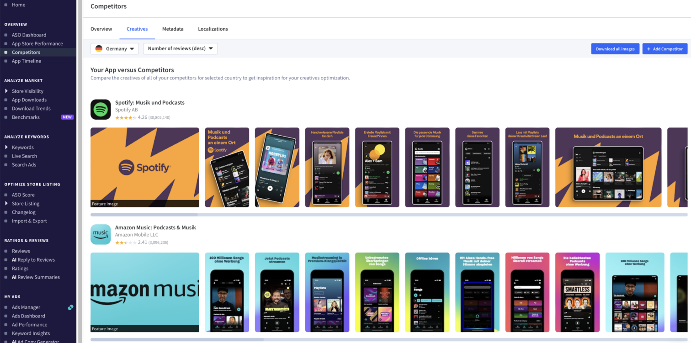The image size is (691, 343).
Task: Open the Localizations tab
Action: 213,29
